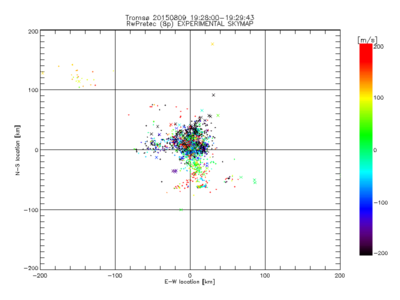Image resolution: width=400 pixels, height=300 pixels.
Task: Click the purple X marker cluster southwest of center
Action: point(174,171)
